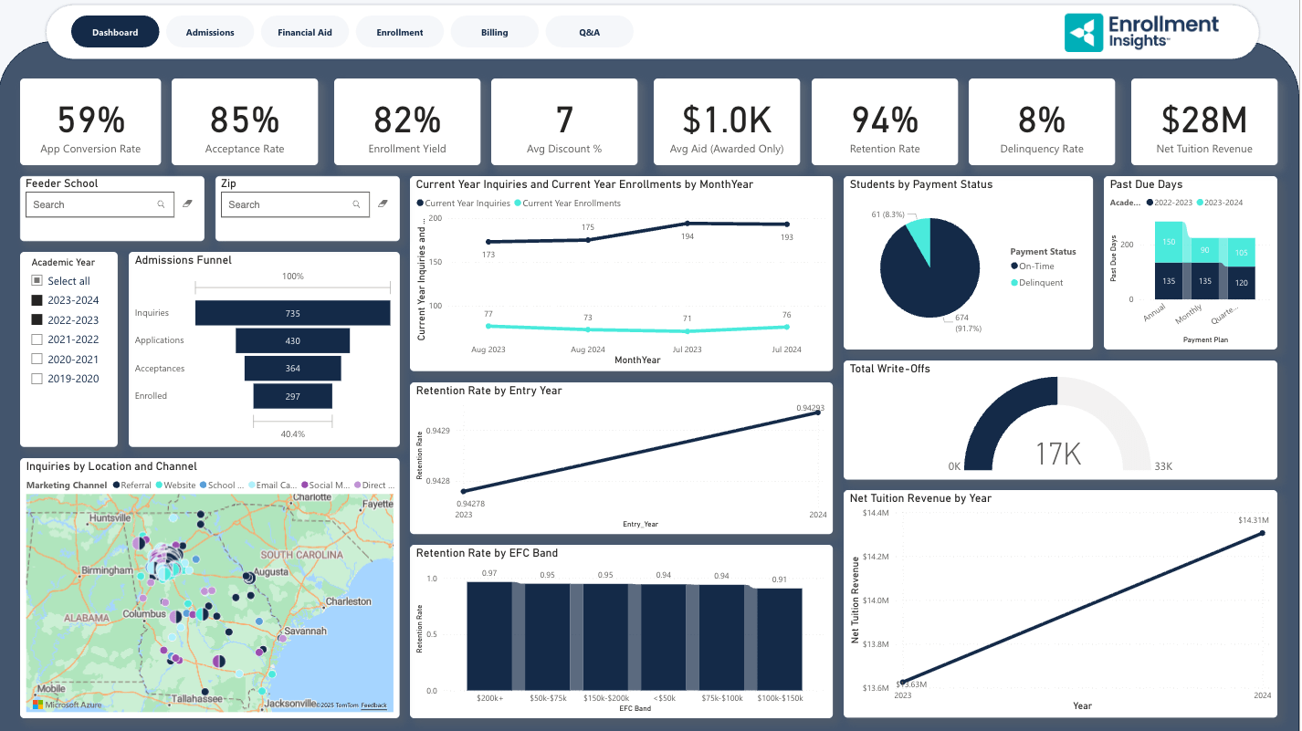The width and height of the screenshot is (1302, 731).
Task: Select the Inquiries bar in Admissions Funnel
Action: click(292, 313)
